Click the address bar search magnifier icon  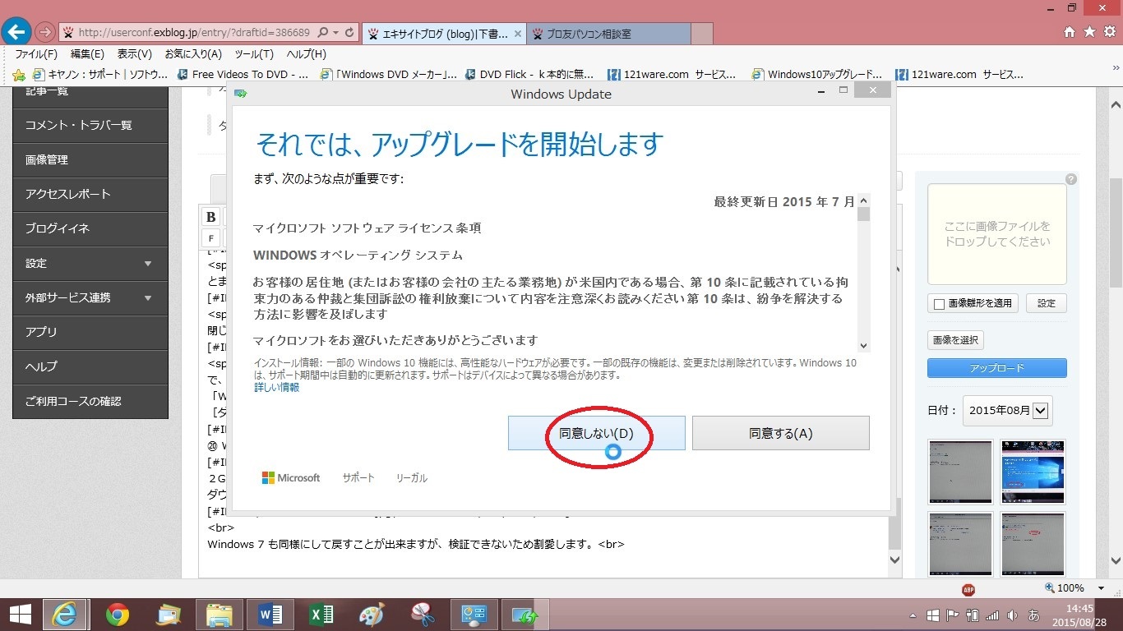click(x=321, y=33)
